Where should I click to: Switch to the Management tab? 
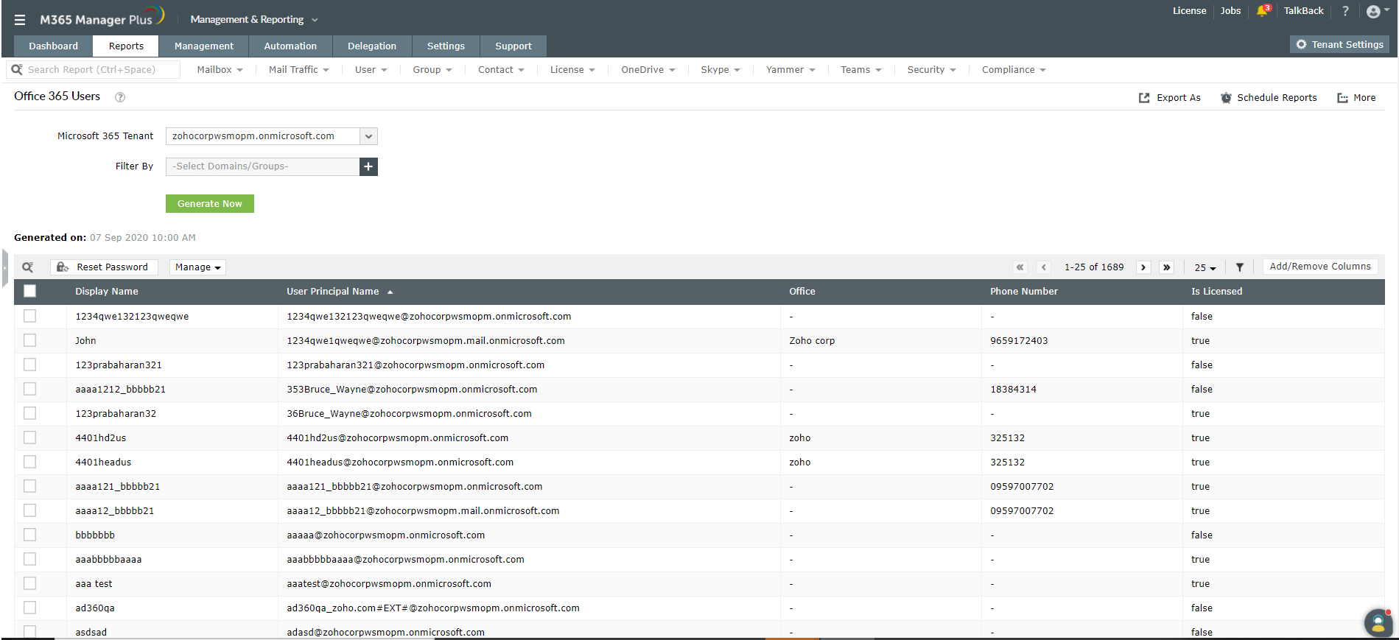click(x=204, y=46)
